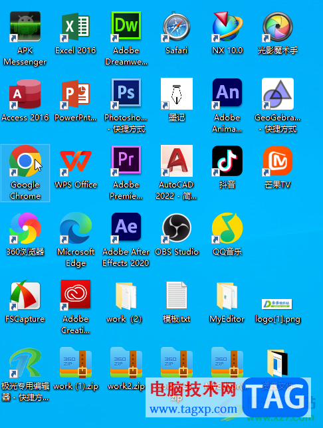Click the Safari browser shortcut

pos(177,27)
